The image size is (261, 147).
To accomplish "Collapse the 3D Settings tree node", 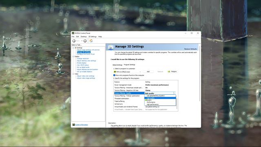I will point(73,48).
